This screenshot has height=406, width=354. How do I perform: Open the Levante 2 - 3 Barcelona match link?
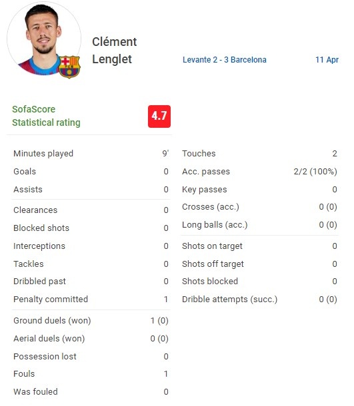224,60
